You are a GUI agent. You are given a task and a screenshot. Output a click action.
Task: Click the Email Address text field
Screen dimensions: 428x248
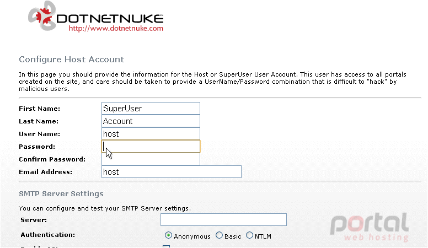tap(172, 172)
